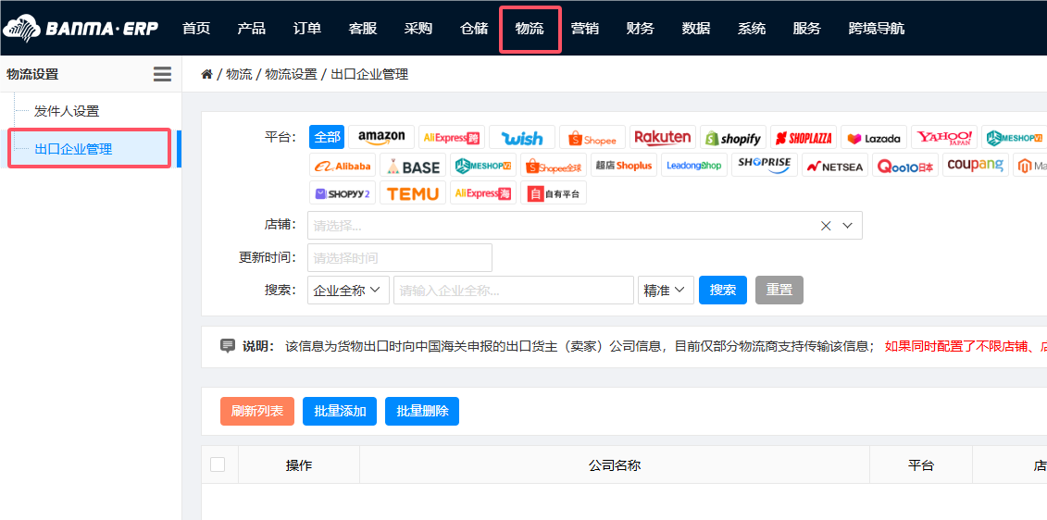Tick the select-all checkbox in table header
Screen dimensions: 1047x520
click(218, 464)
